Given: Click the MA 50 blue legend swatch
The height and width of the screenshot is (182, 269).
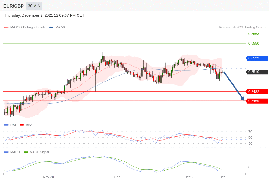Looking at the screenshot, I should coord(51,27).
